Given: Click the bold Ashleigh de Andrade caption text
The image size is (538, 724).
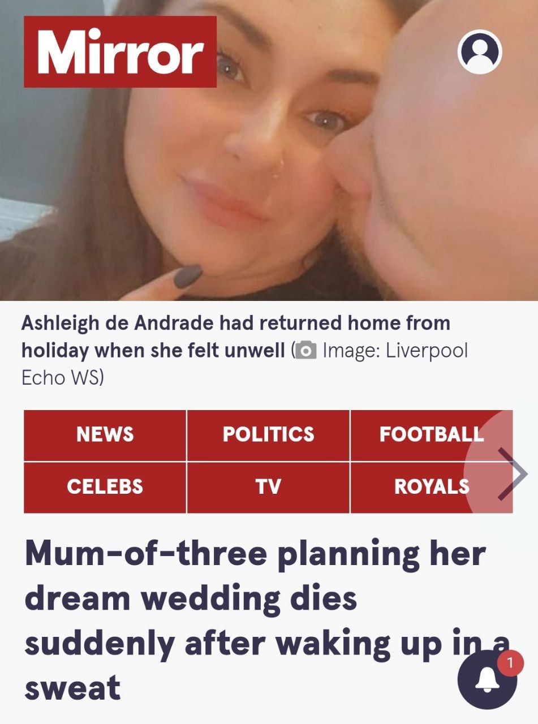Looking at the screenshot, I should coord(236,337).
